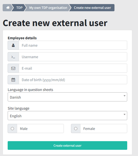
Task: Open My own TDP organisation breadcrumb
Action: [48, 8]
